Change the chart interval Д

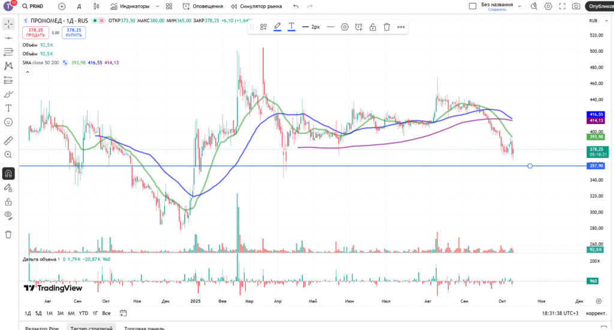[79, 6]
